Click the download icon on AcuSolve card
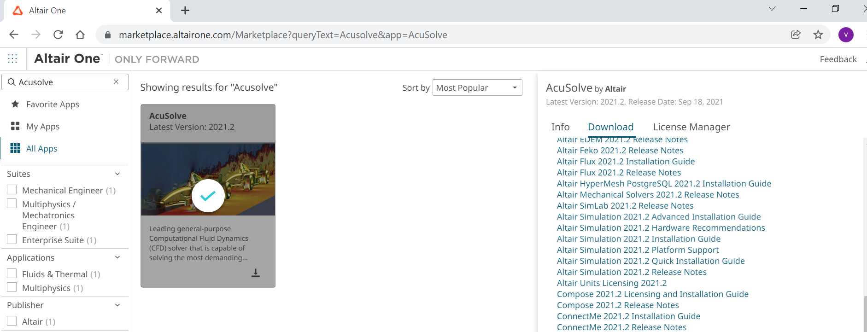The width and height of the screenshot is (867, 332). 256,273
